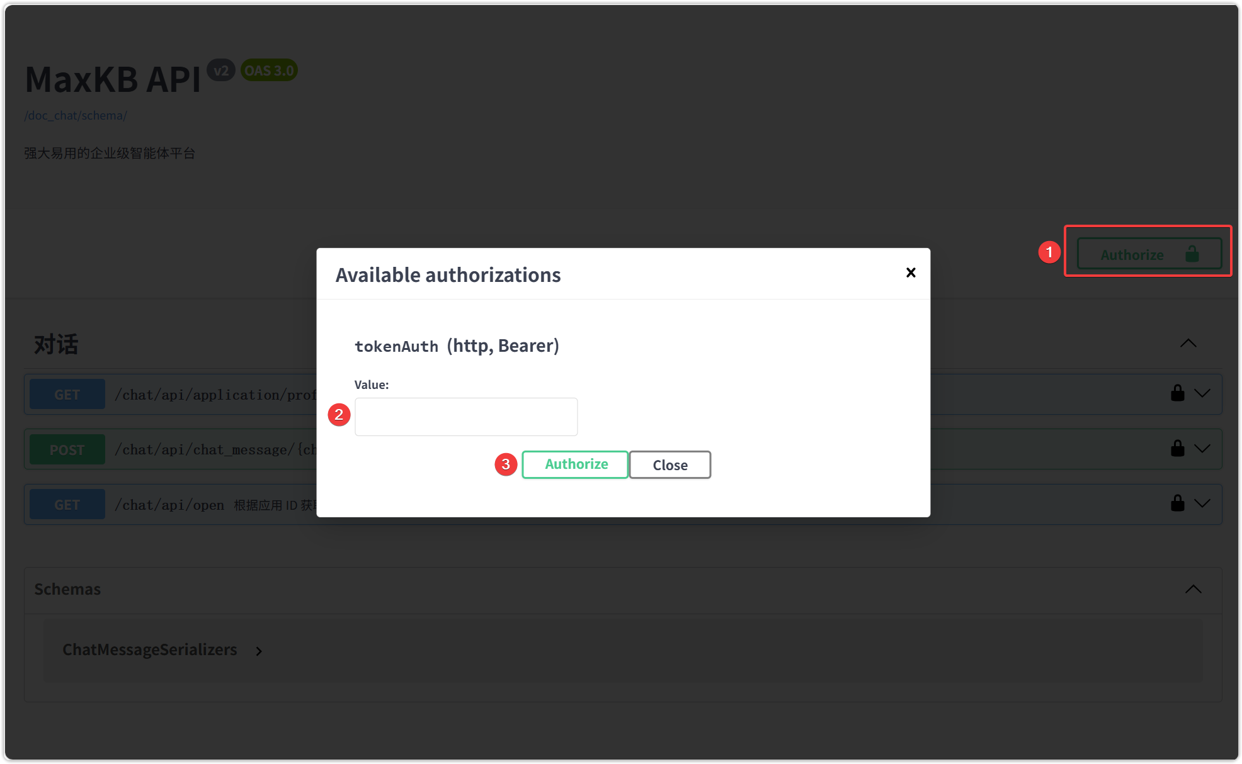Click the blue GET method label for /chat/api/open
This screenshot has width=1242, height=764.
(x=67, y=505)
